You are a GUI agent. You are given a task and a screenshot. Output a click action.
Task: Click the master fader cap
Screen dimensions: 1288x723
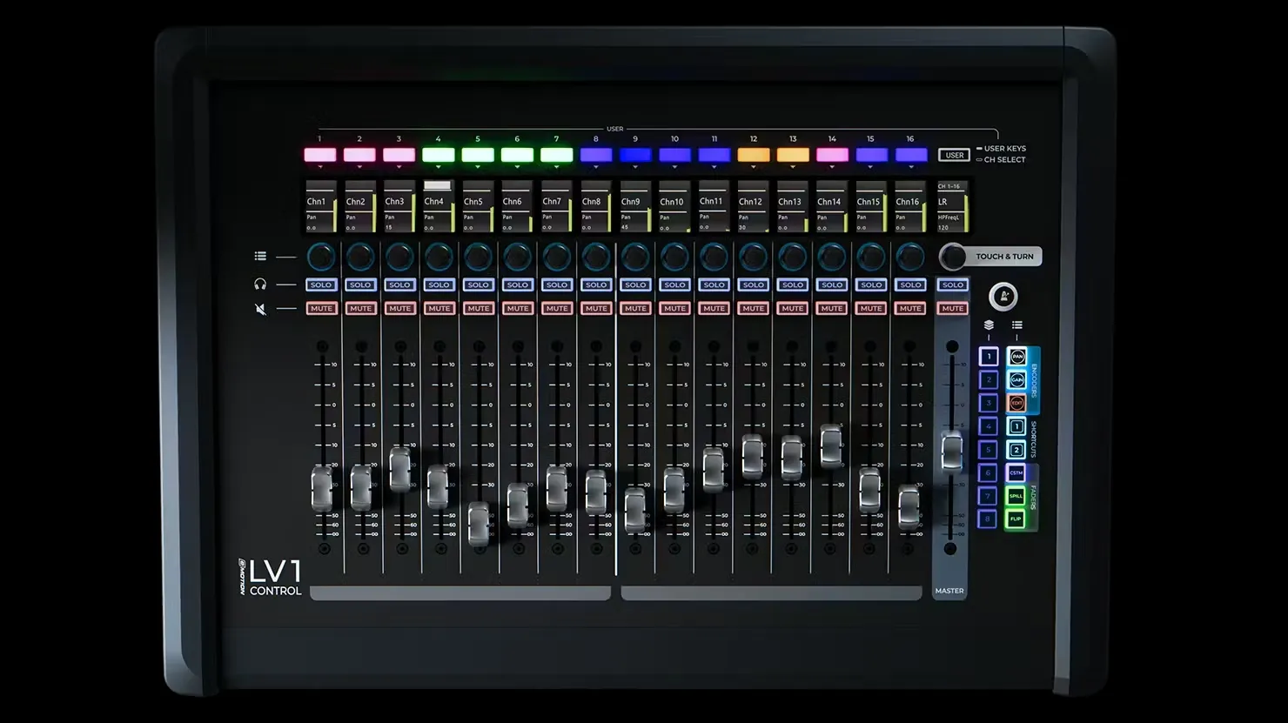[952, 451]
